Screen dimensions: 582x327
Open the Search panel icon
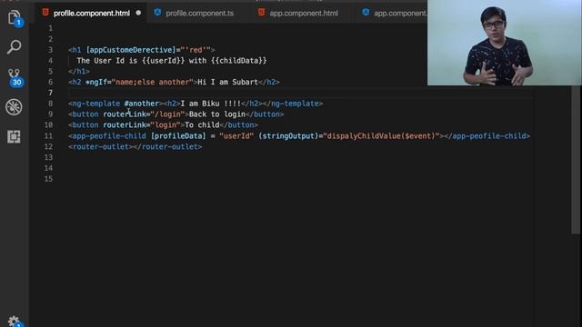tap(15, 47)
